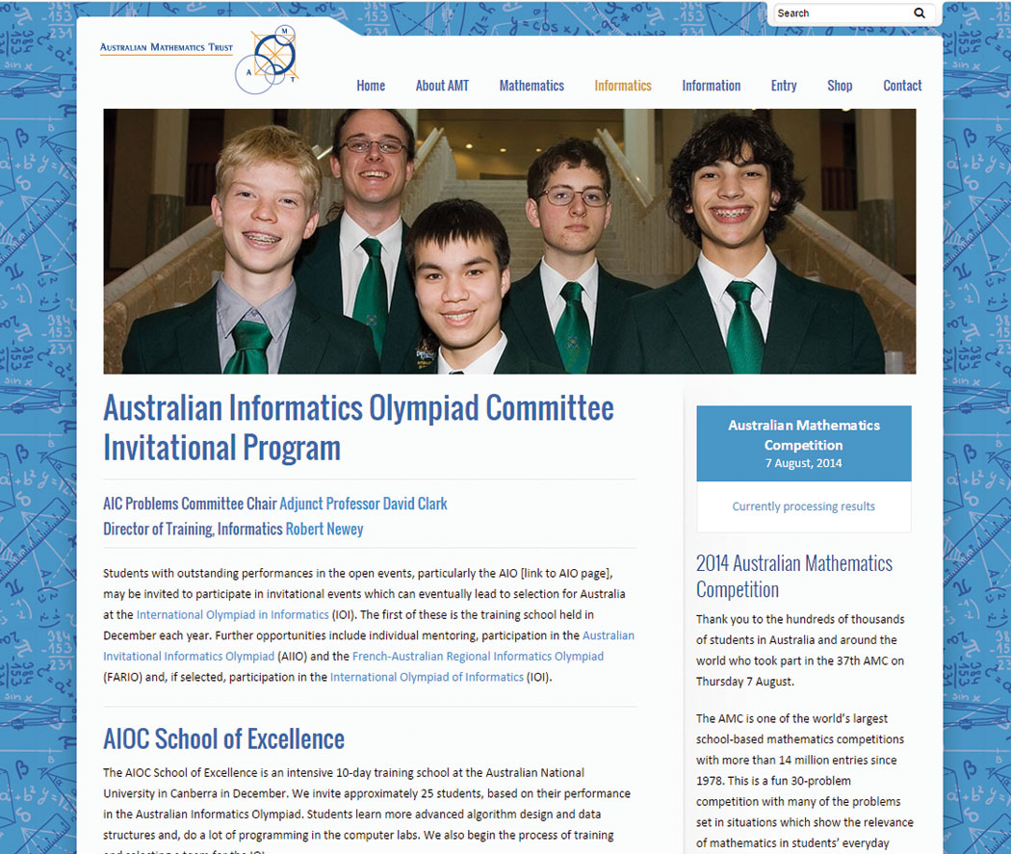Visit French-Australian Regional Informatics Olympiad link
This screenshot has height=854, width=1011.
click(478, 657)
